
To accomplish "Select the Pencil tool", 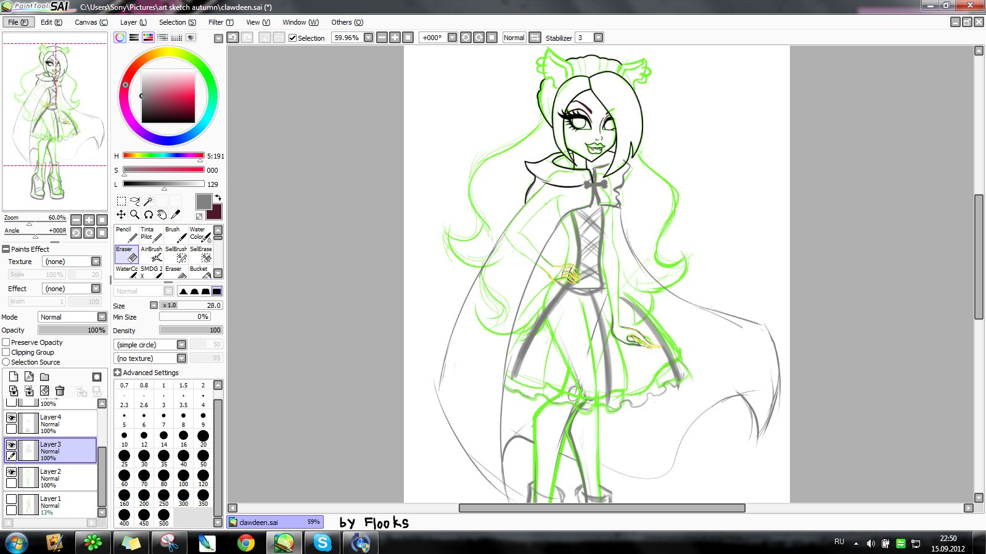I will [126, 234].
